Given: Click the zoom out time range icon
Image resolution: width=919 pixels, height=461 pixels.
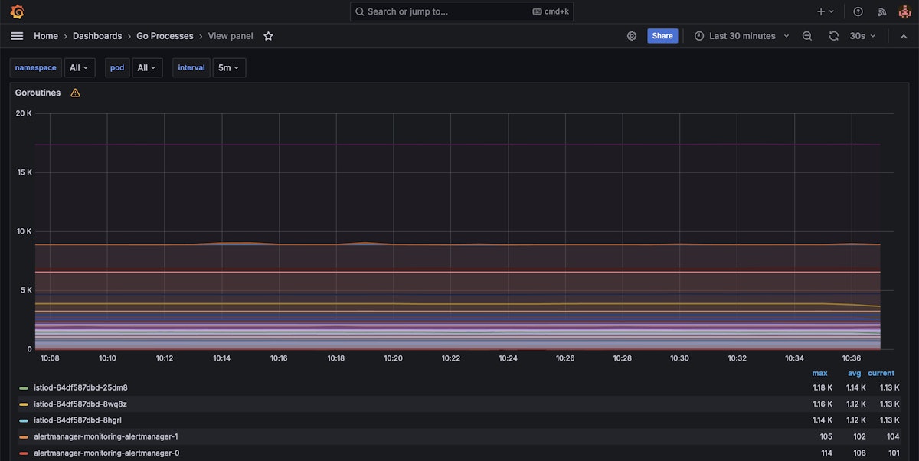Looking at the screenshot, I should click(x=806, y=36).
